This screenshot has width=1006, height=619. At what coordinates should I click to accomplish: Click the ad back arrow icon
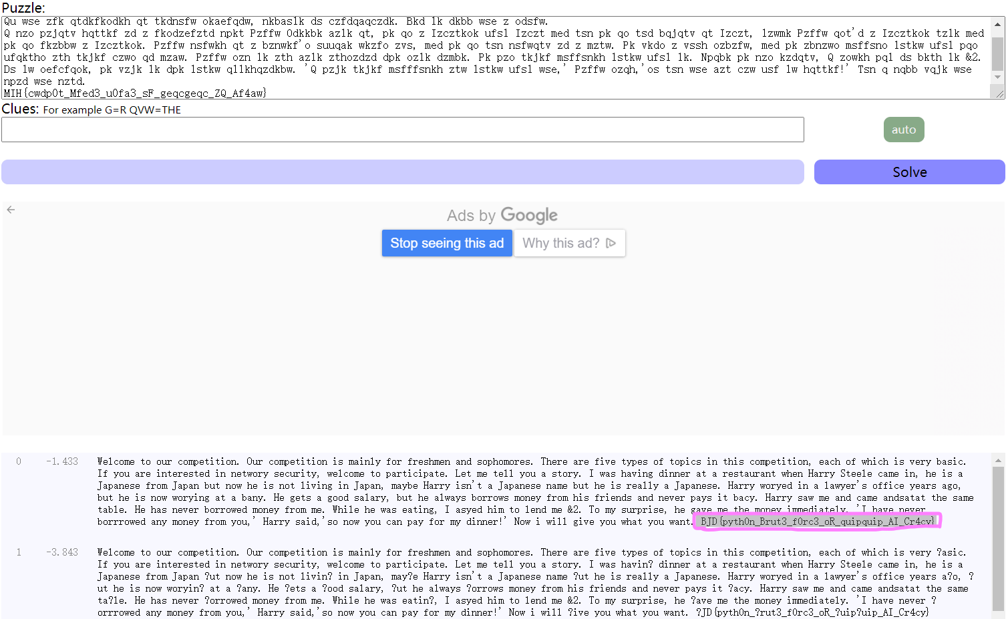(x=11, y=210)
